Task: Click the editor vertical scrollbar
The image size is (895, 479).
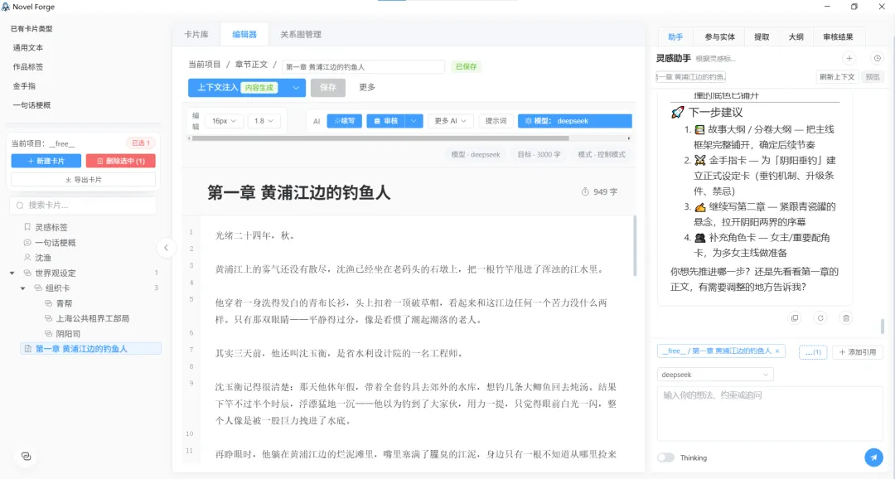Action: point(636,245)
